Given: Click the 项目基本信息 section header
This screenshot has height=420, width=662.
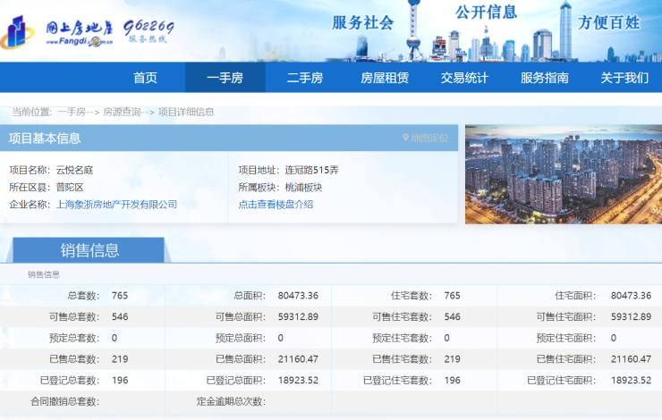Looking at the screenshot, I should [x=45, y=139].
